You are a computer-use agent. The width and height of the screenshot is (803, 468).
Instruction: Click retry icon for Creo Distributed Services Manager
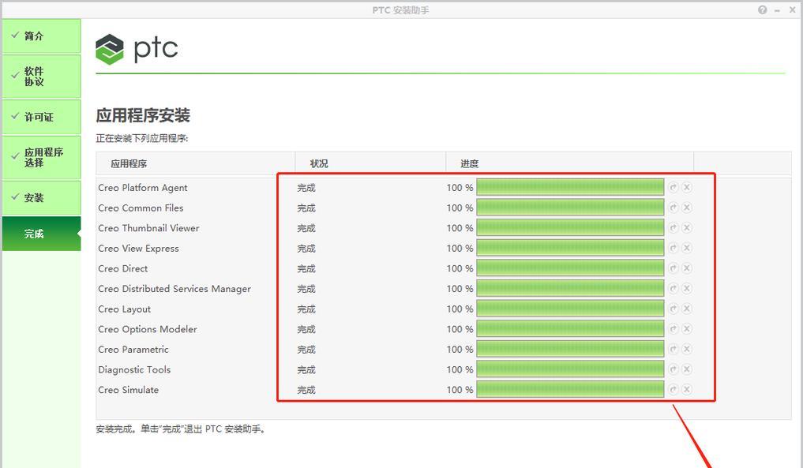pos(674,288)
